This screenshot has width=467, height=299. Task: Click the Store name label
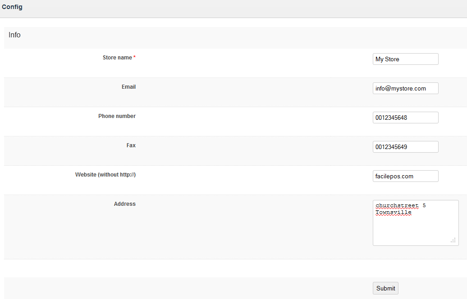117,58
